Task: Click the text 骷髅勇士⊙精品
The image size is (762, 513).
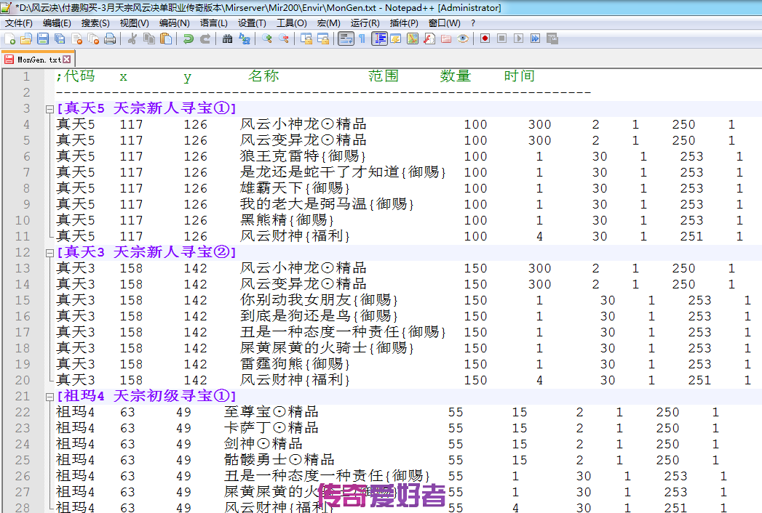Action: coord(279,460)
